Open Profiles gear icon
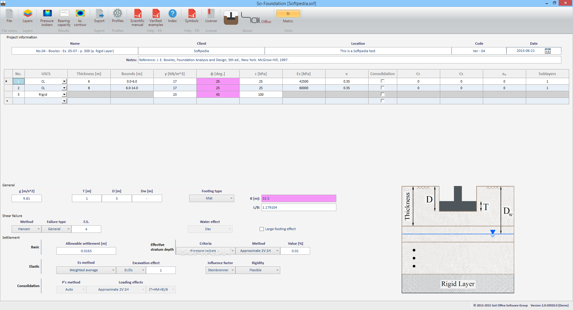573x310 pixels. (x=118, y=16)
